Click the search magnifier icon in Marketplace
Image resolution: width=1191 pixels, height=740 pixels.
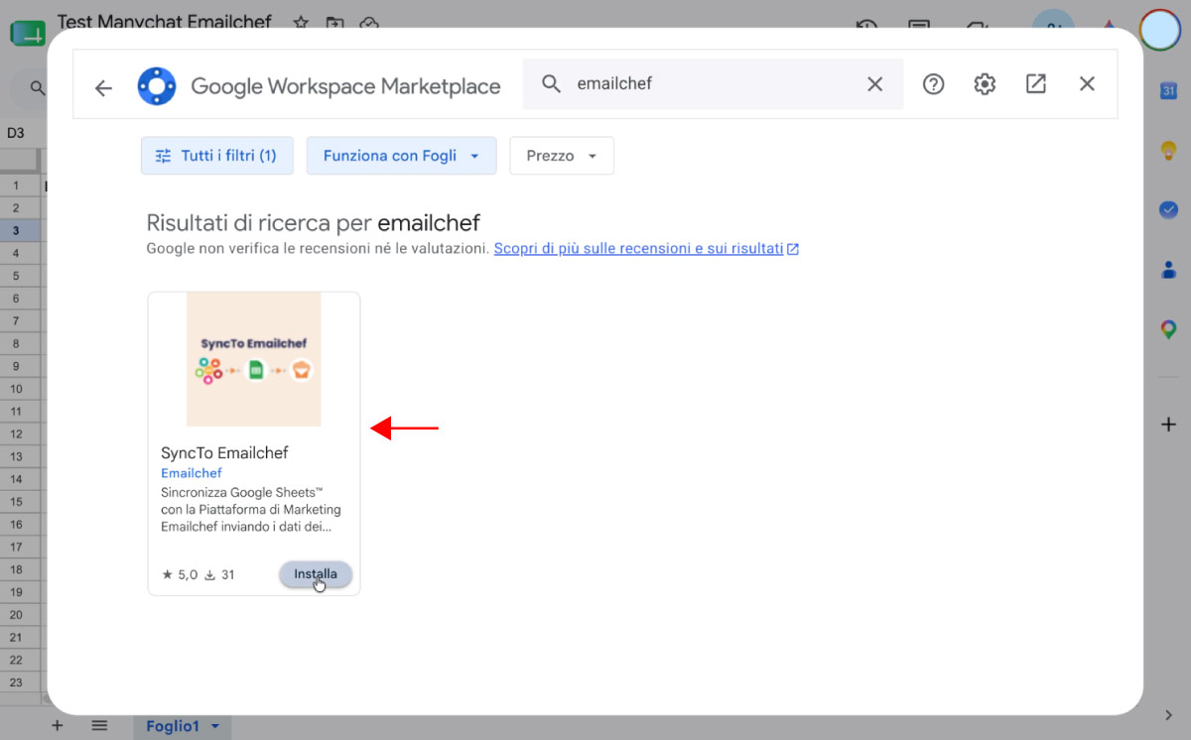pos(552,84)
